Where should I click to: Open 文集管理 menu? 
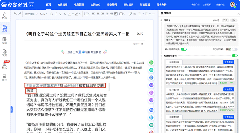[62, 5]
